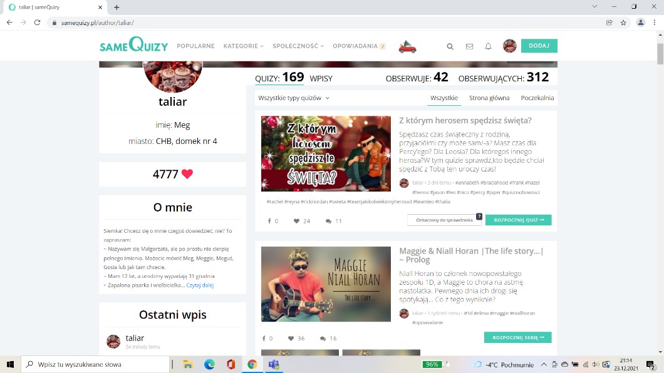Click the Rozpocznij quiz button
The image size is (664, 373).
[518, 220]
